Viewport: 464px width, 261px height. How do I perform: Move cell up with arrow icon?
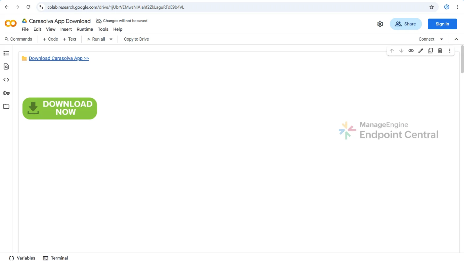point(392,51)
